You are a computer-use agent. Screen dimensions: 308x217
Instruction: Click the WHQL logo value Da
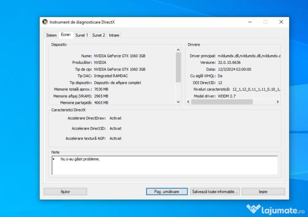220,76
